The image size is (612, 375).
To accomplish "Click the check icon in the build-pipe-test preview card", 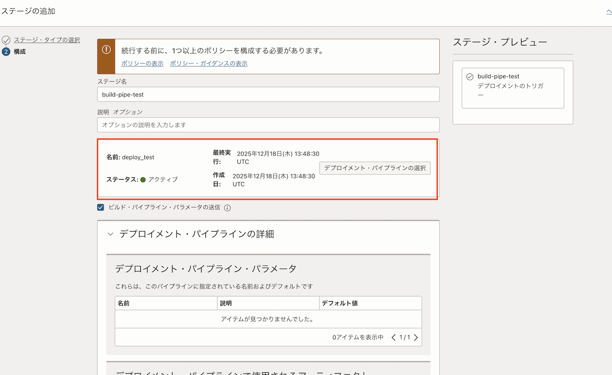I will (x=470, y=76).
